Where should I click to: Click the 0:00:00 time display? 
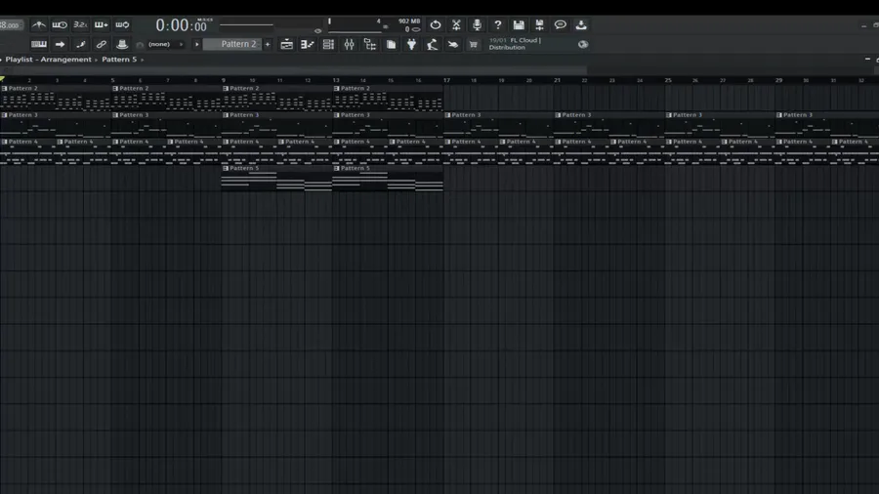pyautogui.click(x=181, y=25)
